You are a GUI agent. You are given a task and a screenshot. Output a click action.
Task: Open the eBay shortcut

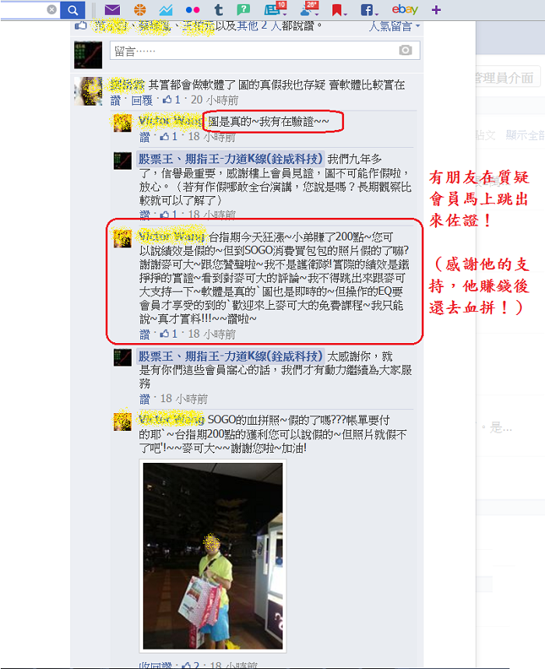click(x=405, y=9)
